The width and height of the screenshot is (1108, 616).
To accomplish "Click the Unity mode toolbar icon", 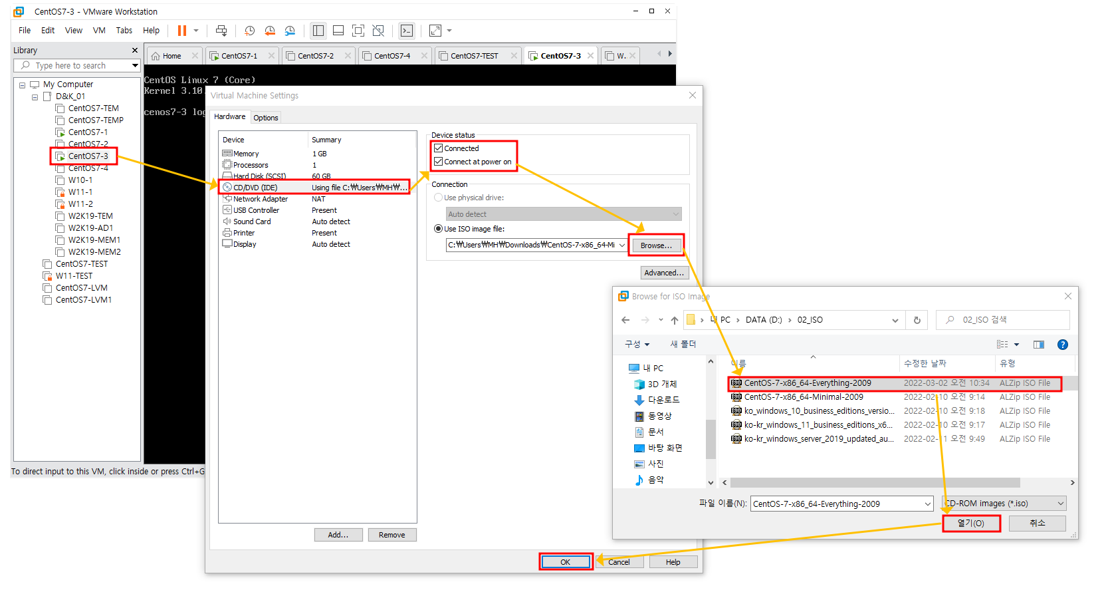I will [378, 31].
